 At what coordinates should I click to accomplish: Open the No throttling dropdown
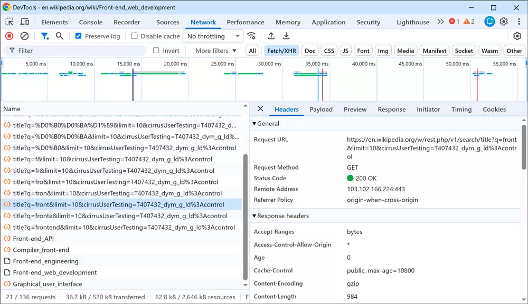point(213,36)
